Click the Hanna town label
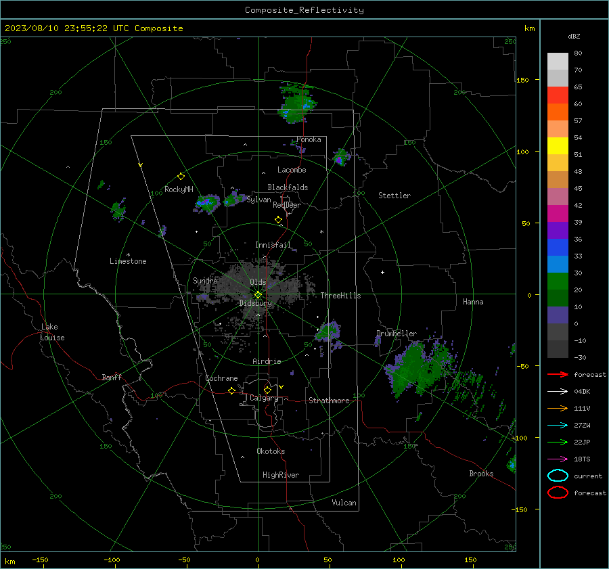This screenshot has width=609, height=569. point(473,302)
